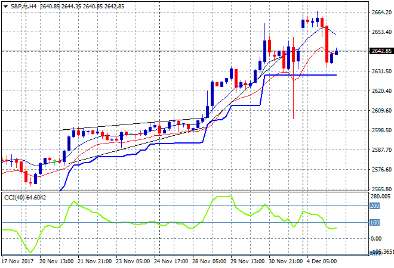Screen dimensions: 394x268
Task: Click the 2565.80 price axis label
Action: [x=381, y=189]
